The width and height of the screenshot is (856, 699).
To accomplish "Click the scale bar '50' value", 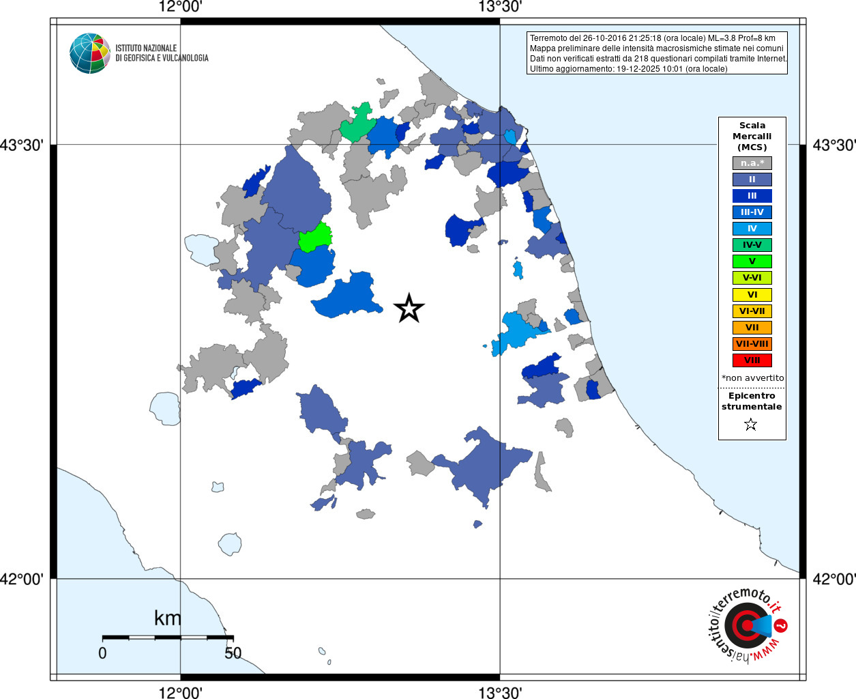I will tap(233, 653).
